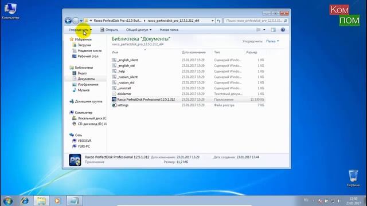This screenshot has width=367, height=206.
Task: Click the Открыть toolbar button
Action: coord(109,30)
